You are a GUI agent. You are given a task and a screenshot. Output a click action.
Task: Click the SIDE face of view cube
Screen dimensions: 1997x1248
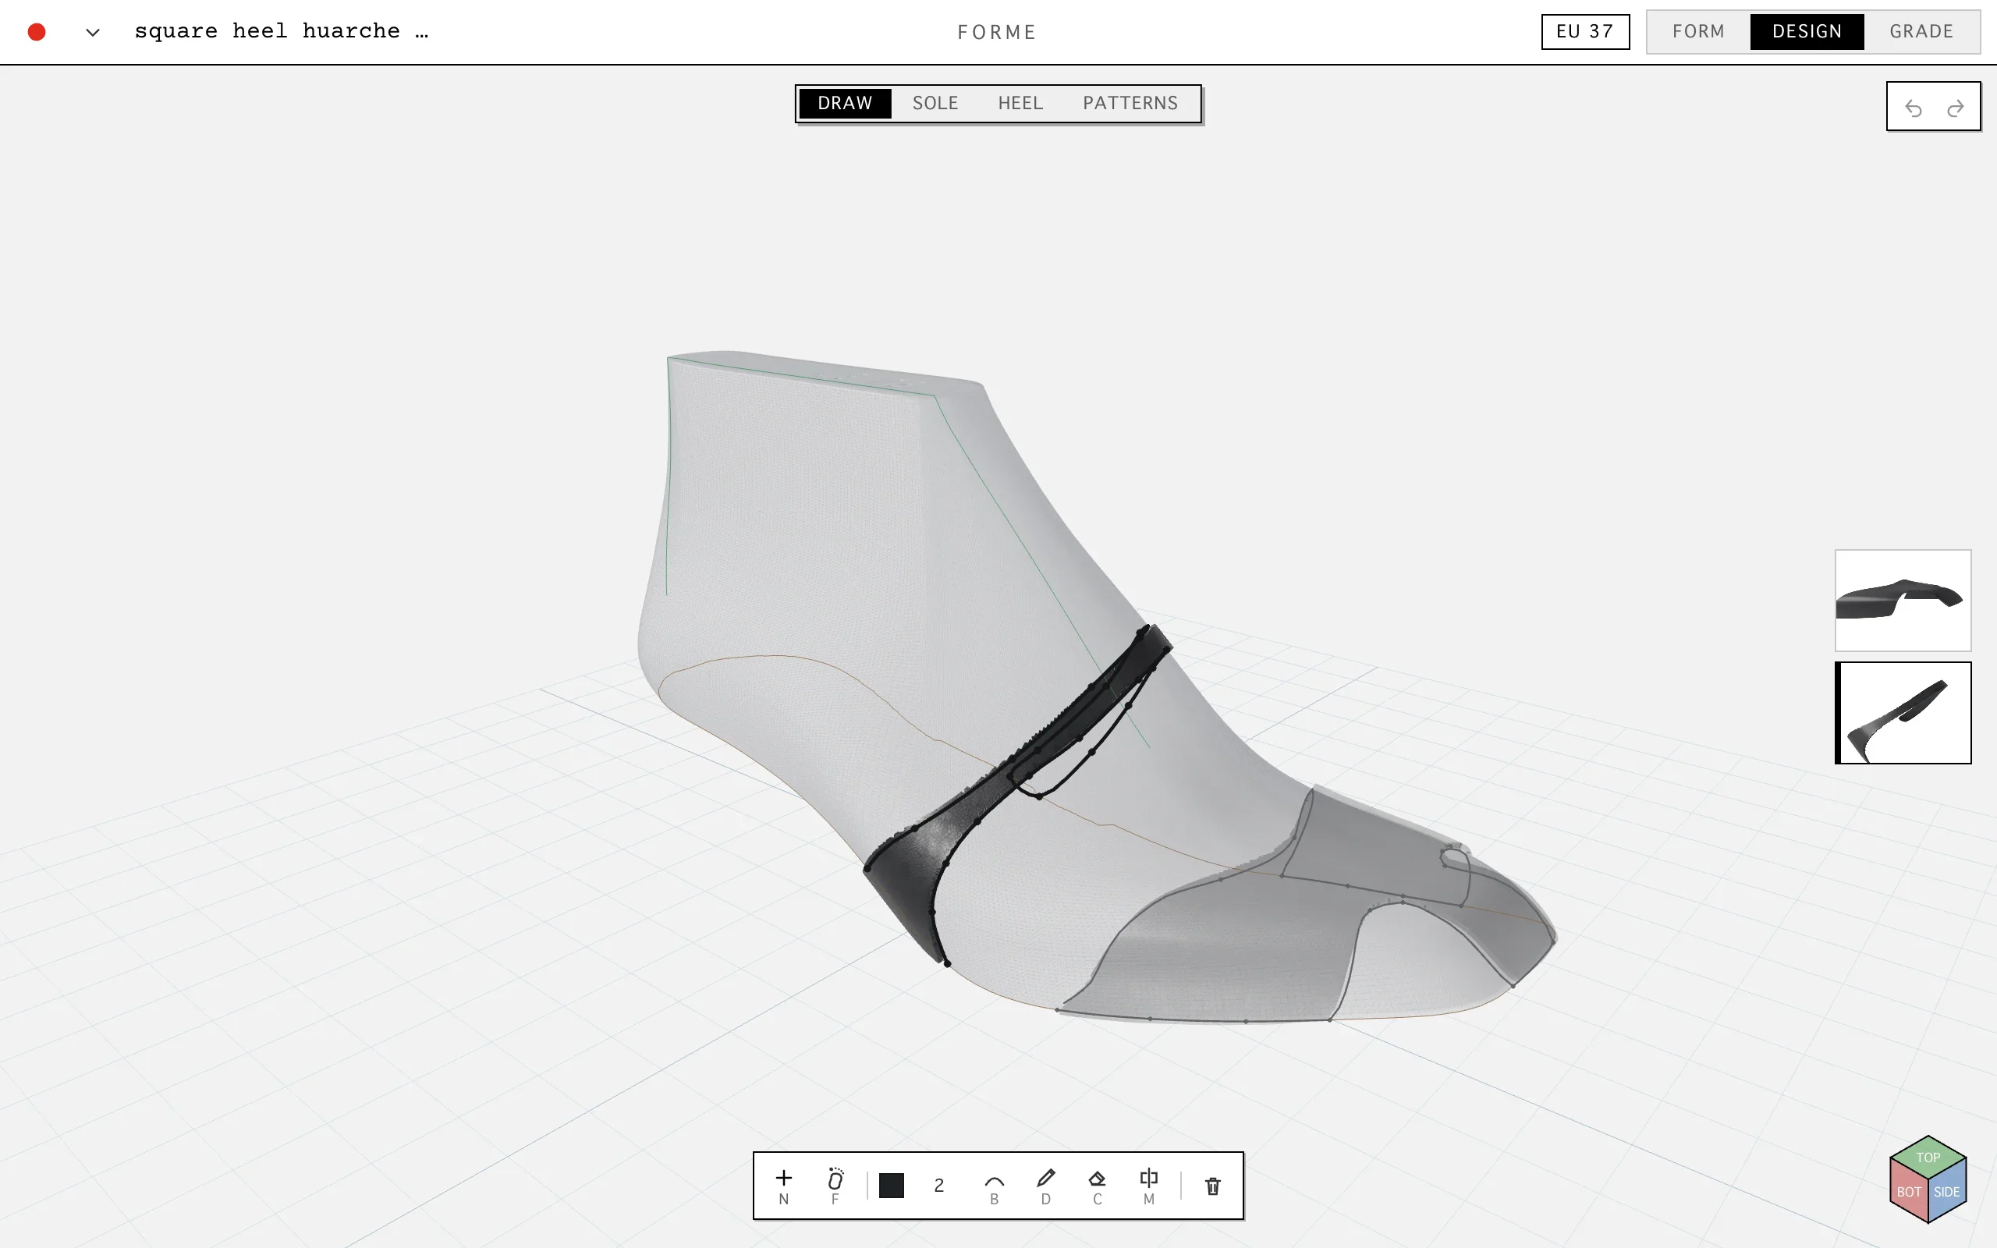tap(1948, 1192)
